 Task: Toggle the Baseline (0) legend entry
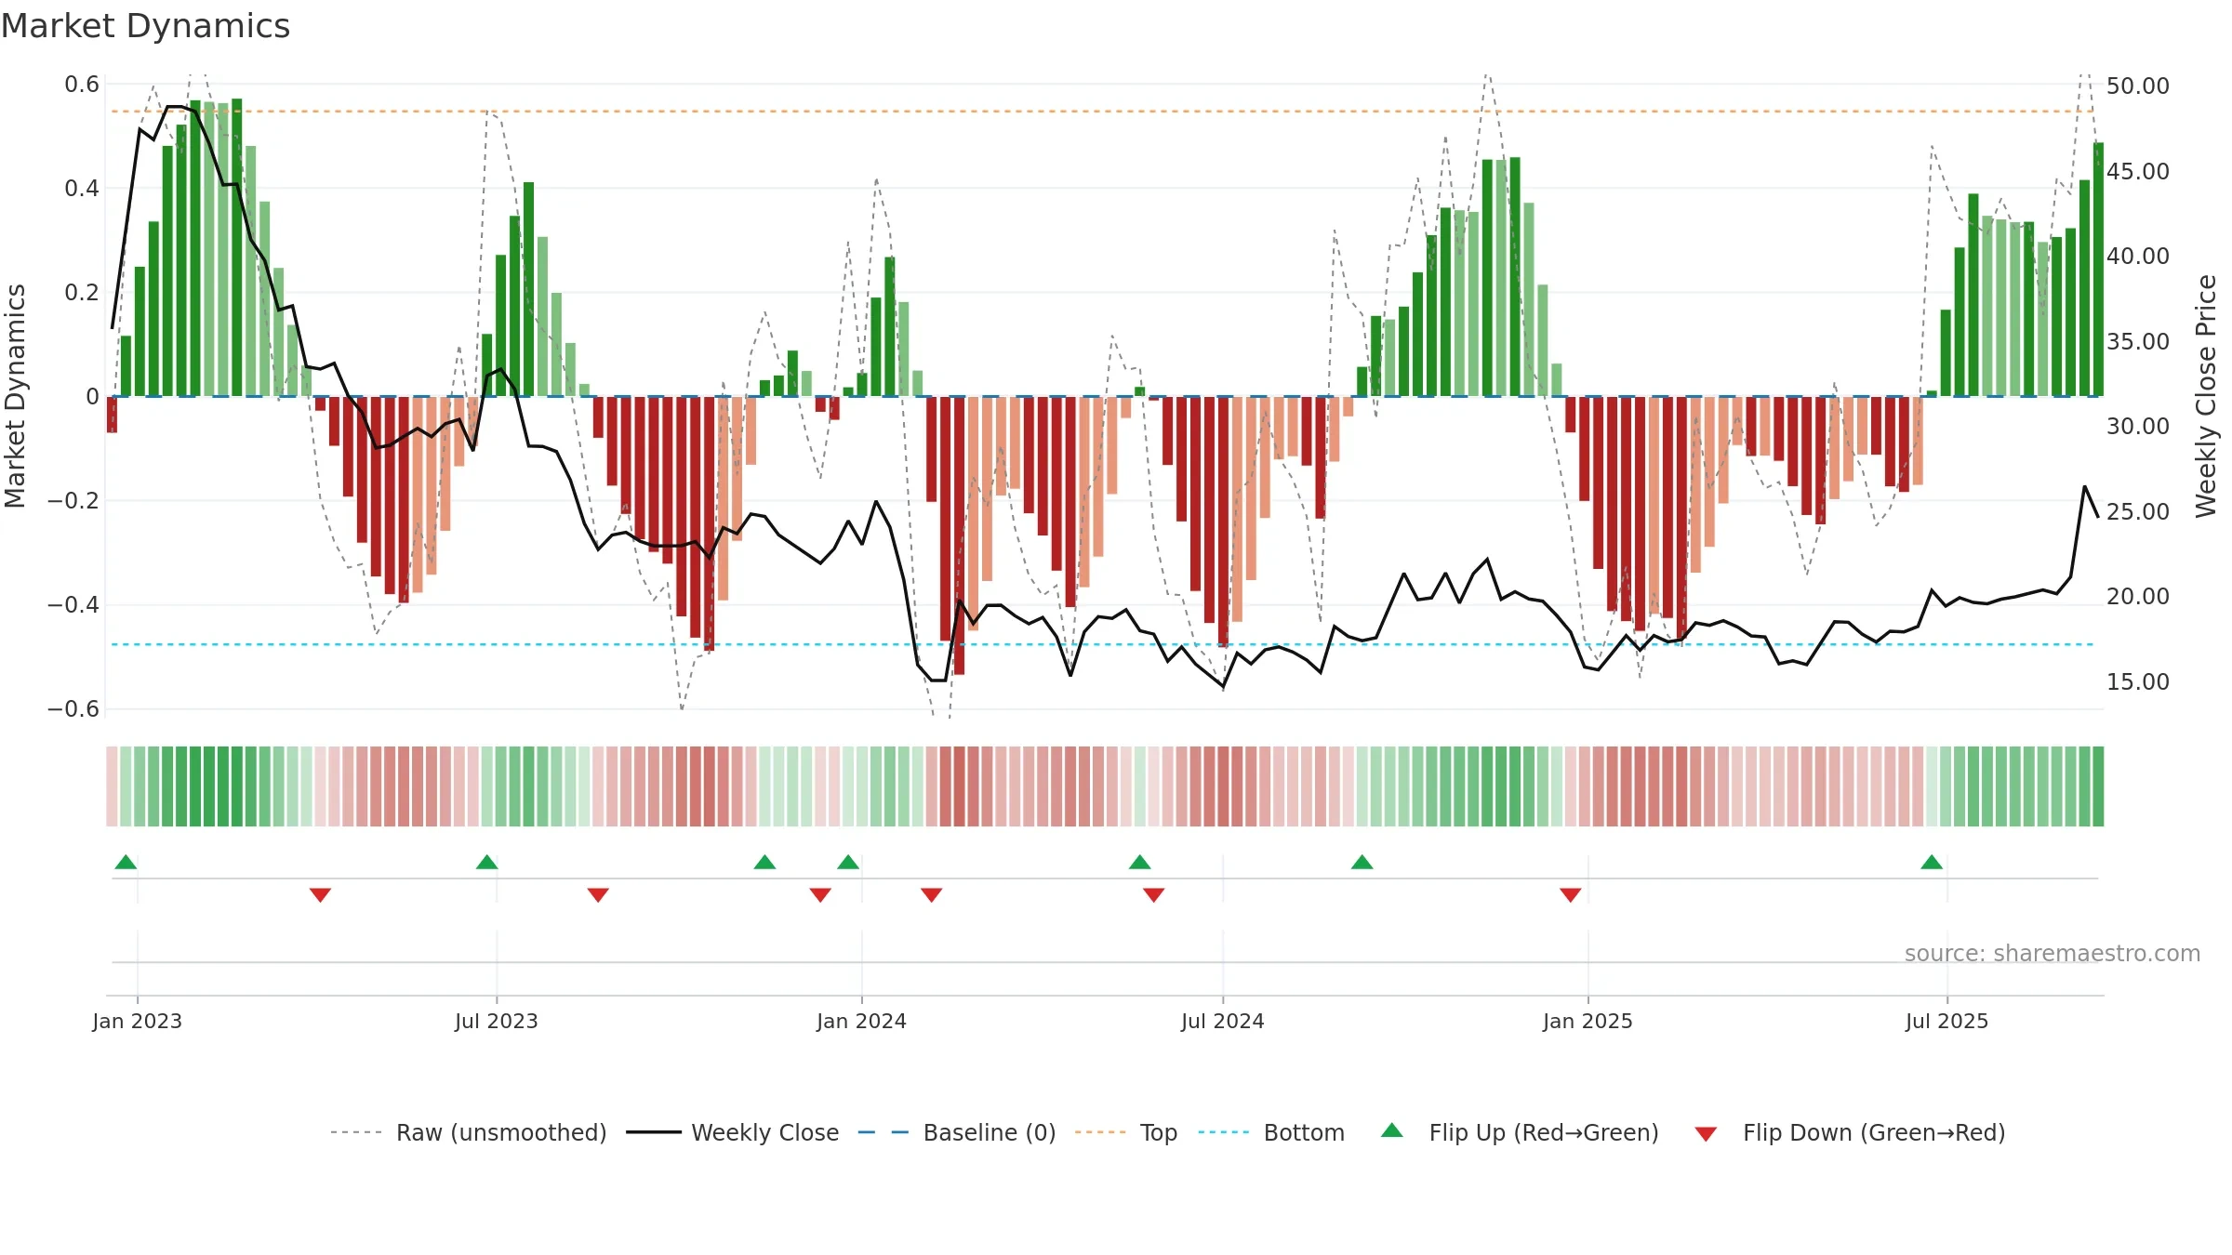point(957,1132)
